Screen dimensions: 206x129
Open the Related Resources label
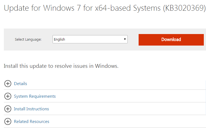(32, 122)
